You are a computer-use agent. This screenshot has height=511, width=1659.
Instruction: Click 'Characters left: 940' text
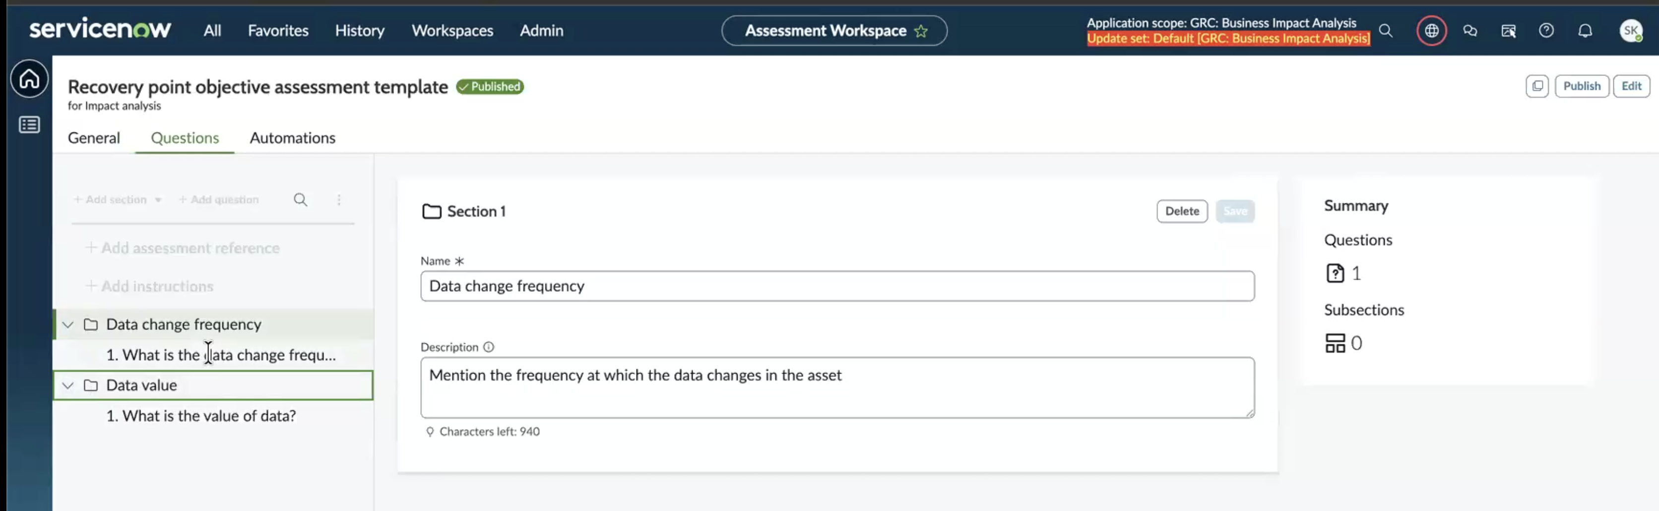[x=490, y=432]
